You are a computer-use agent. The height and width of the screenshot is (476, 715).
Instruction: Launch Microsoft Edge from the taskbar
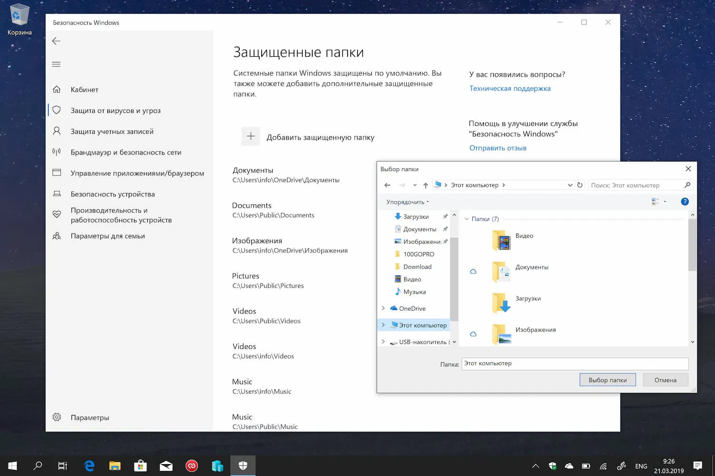click(89, 466)
